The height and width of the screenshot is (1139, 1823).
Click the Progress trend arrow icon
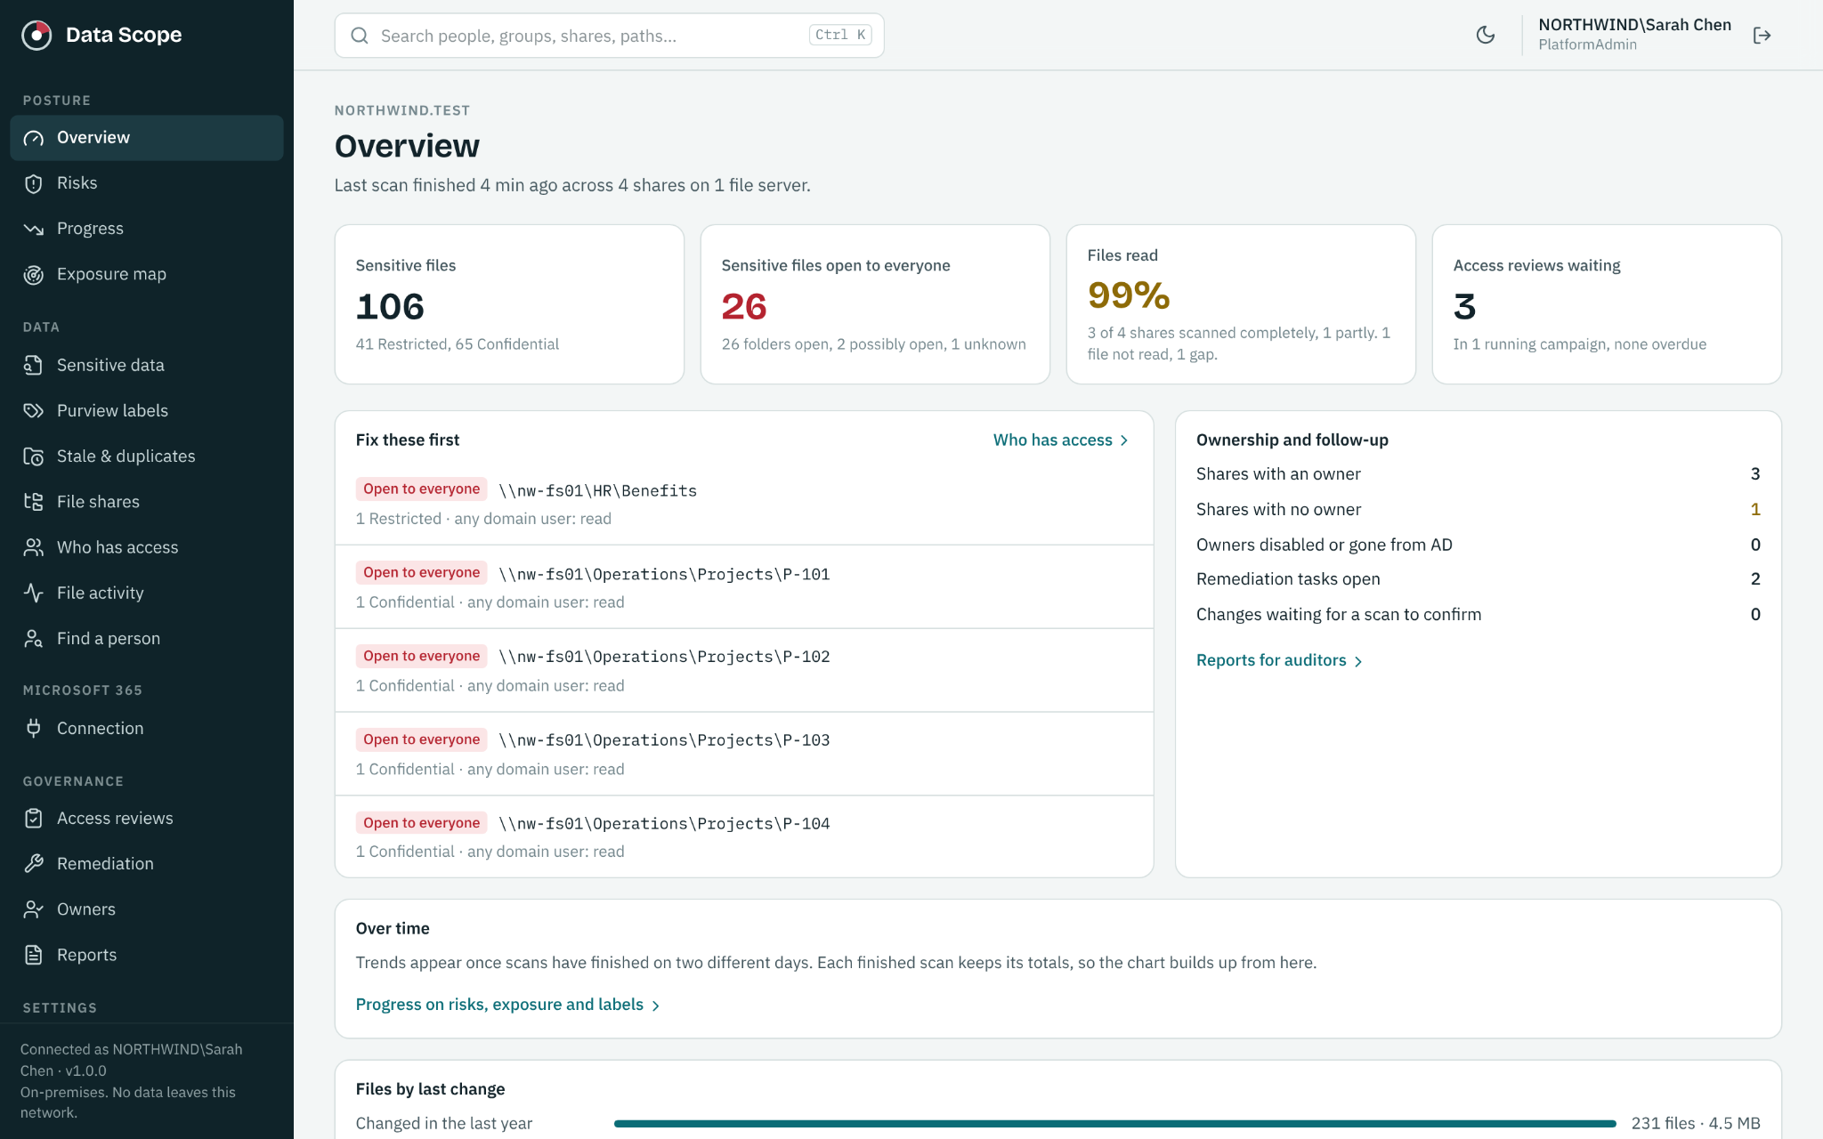pos(34,229)
